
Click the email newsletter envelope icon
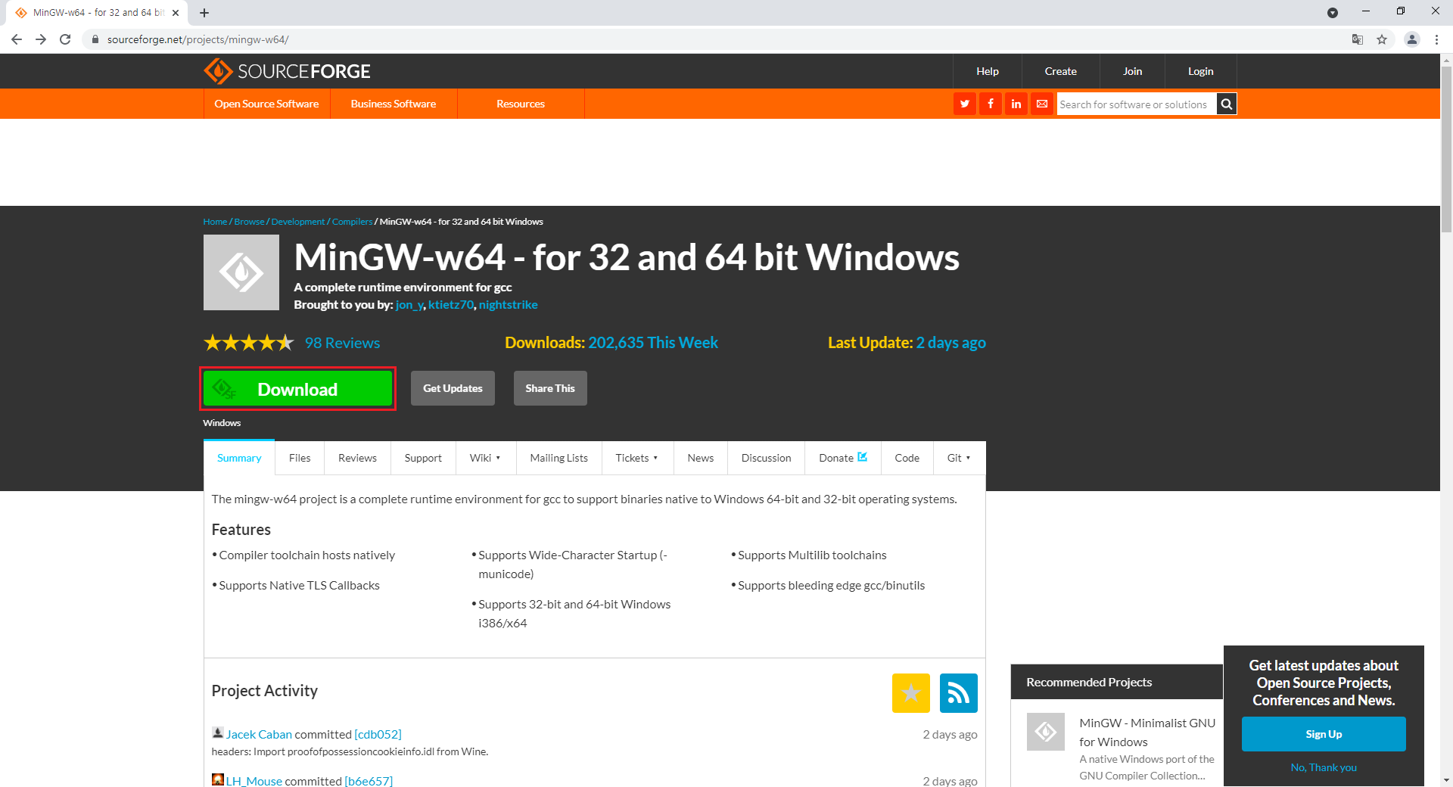[1042, 104]
